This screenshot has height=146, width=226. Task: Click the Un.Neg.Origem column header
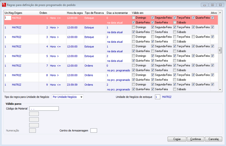[13, 13]
